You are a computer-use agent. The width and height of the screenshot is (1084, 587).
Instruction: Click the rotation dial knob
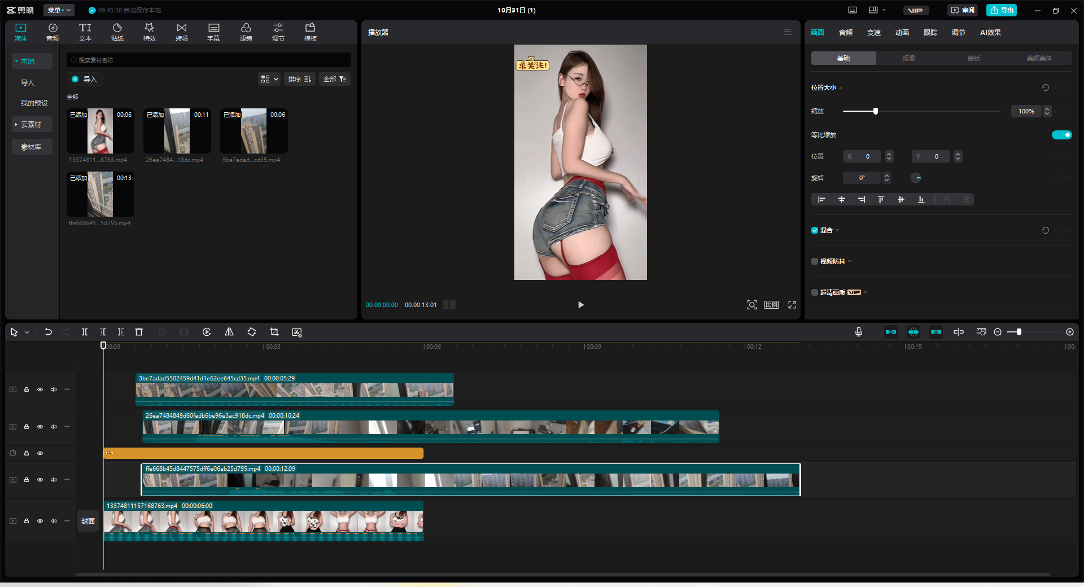(916, 178)
